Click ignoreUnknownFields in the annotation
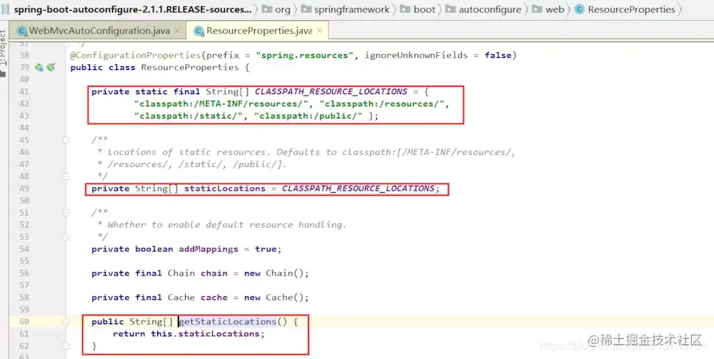Image resolution: width=714 pixels, height=359 pixels. click(x=416, y=55)
